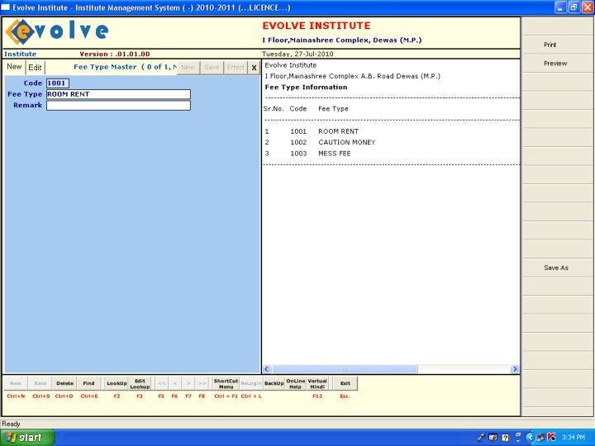
Task: Click the Edit Lookup toolbar button
Action: click(x=140, y=383)
